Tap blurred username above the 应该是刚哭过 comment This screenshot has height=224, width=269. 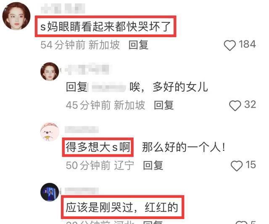(x=82, y=190)
